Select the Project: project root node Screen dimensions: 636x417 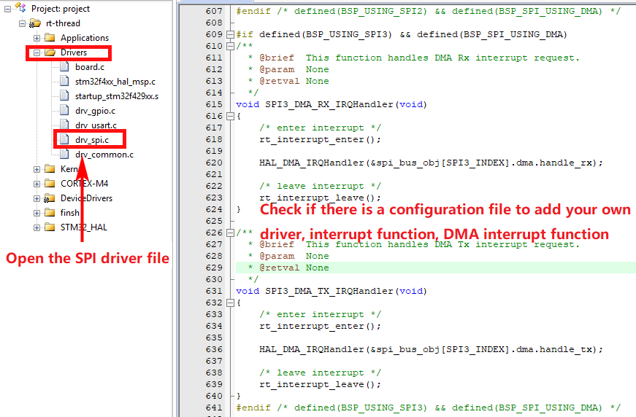click(x=60, y=9)
